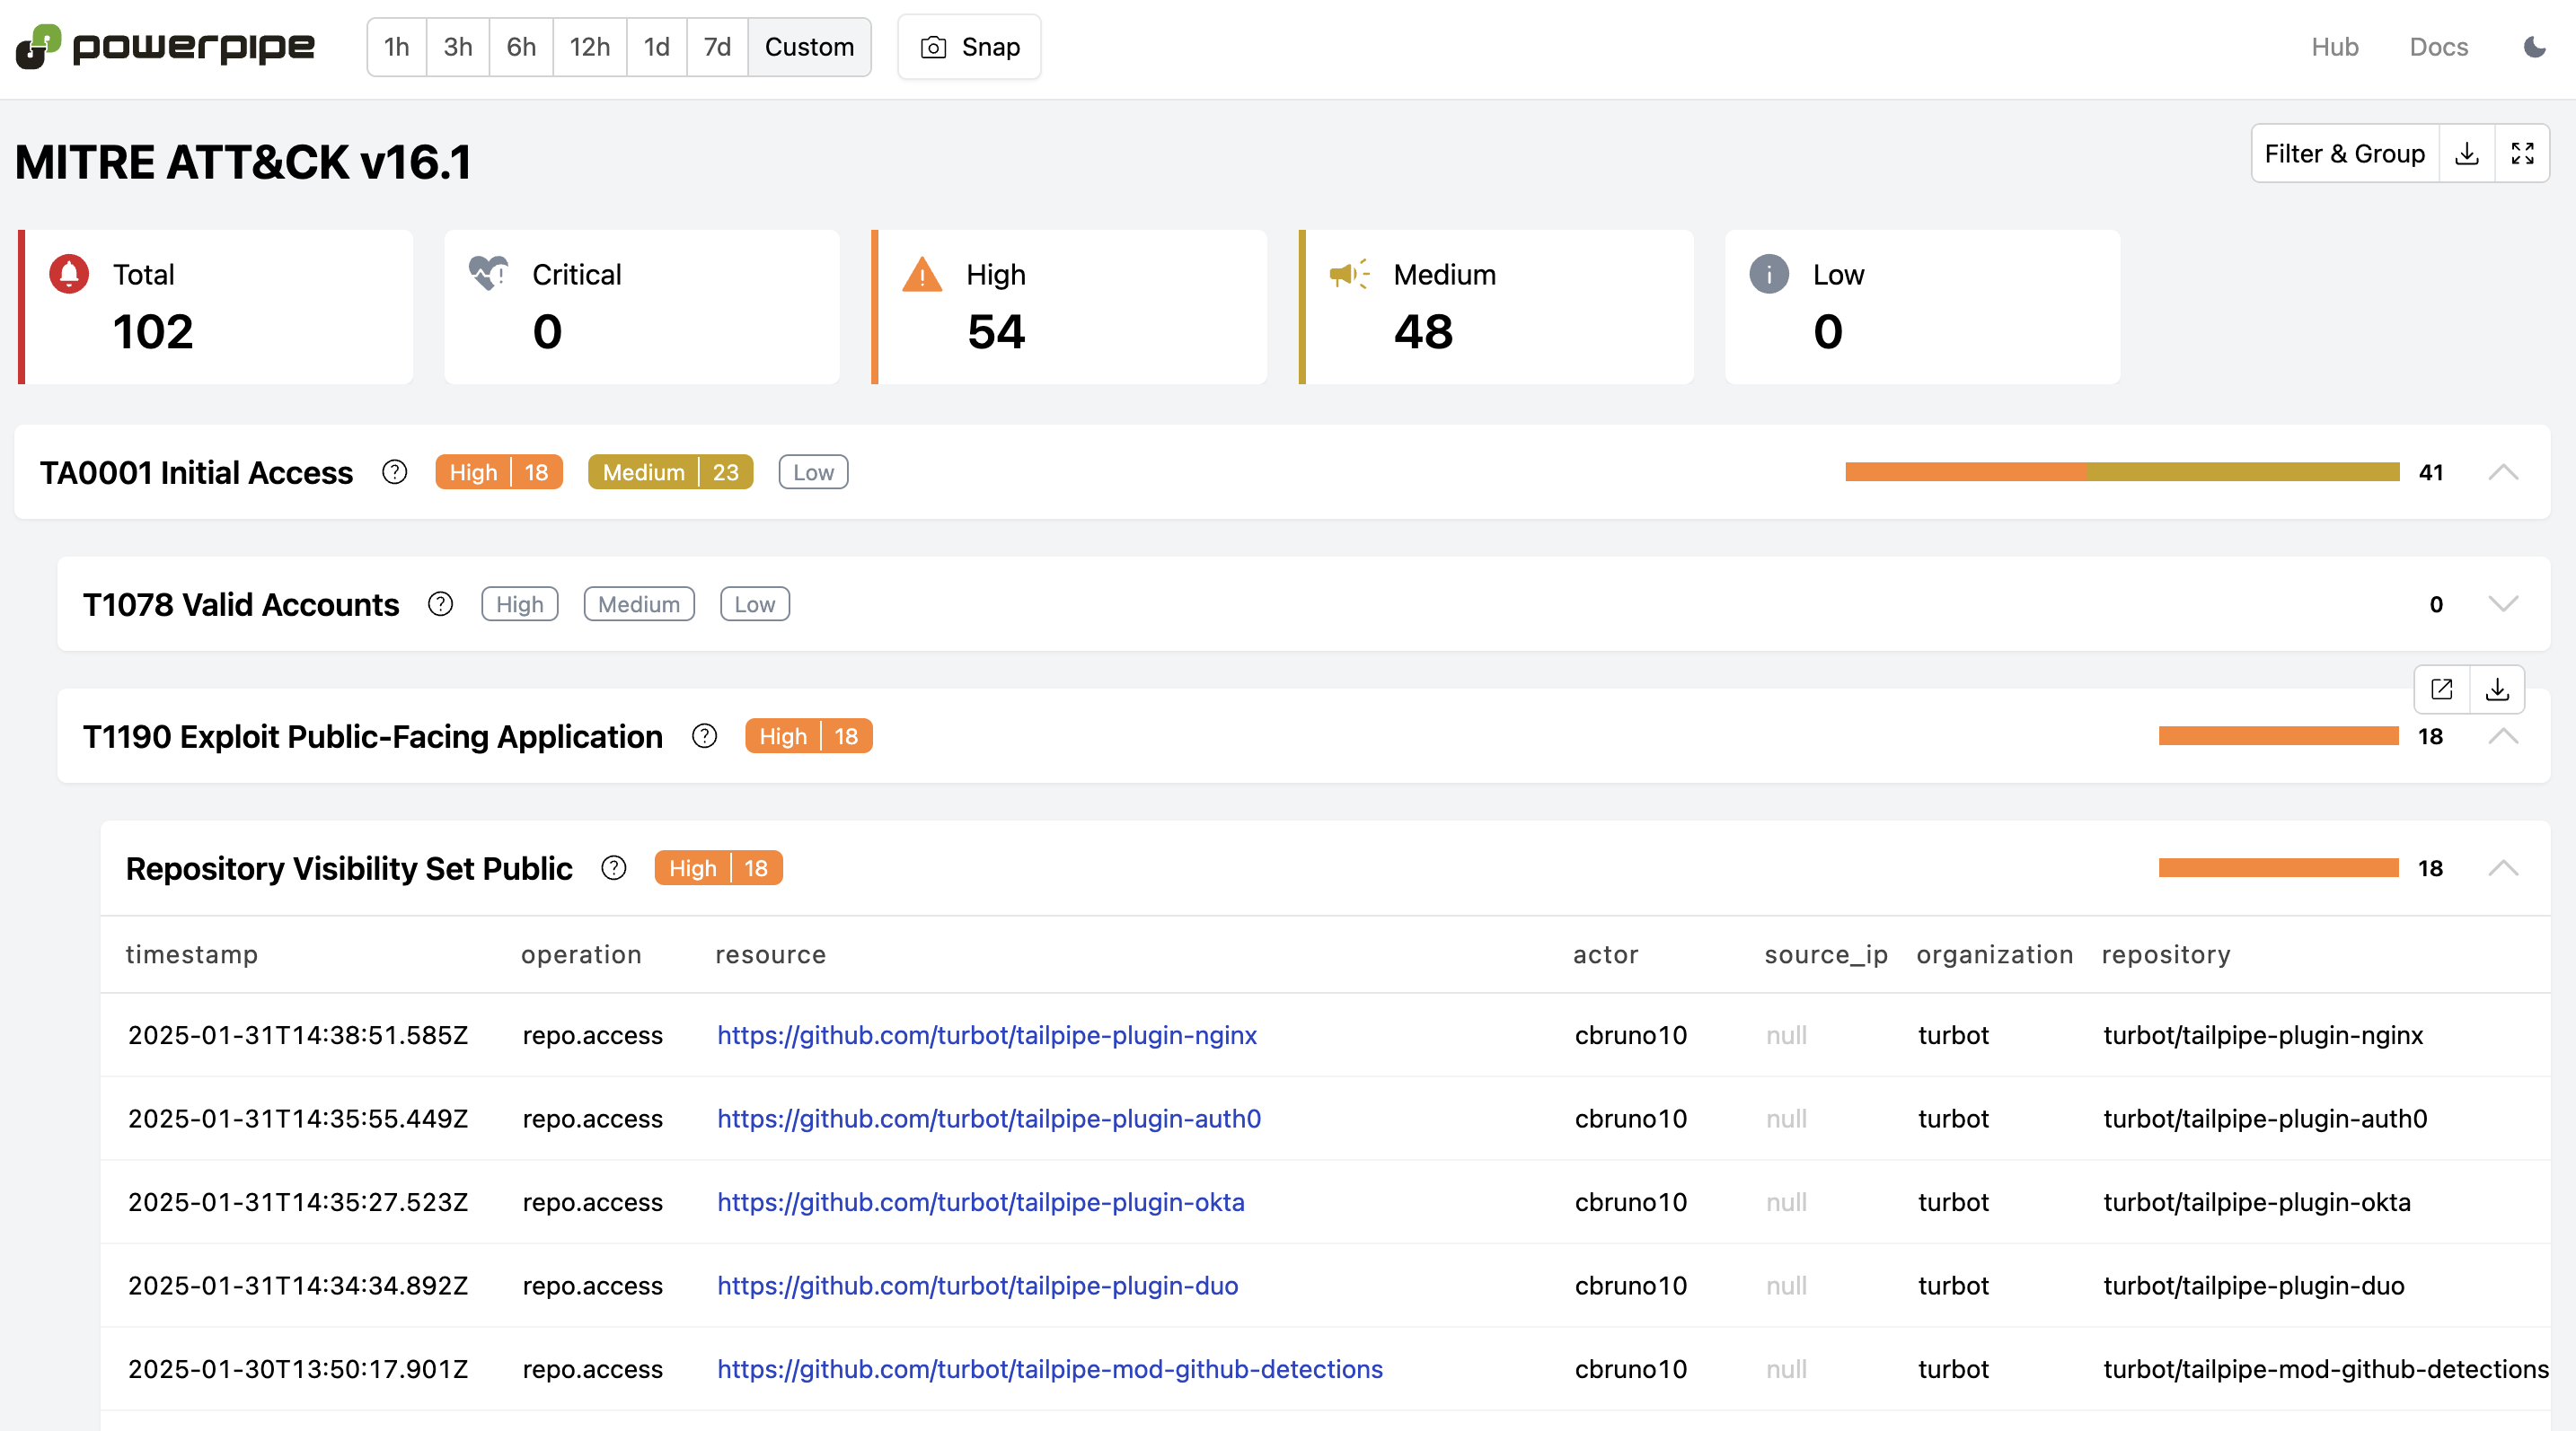Open the T1190 panel in new view

(2442, 689)
